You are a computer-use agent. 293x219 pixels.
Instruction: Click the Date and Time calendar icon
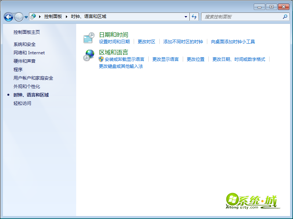point(89,37)
